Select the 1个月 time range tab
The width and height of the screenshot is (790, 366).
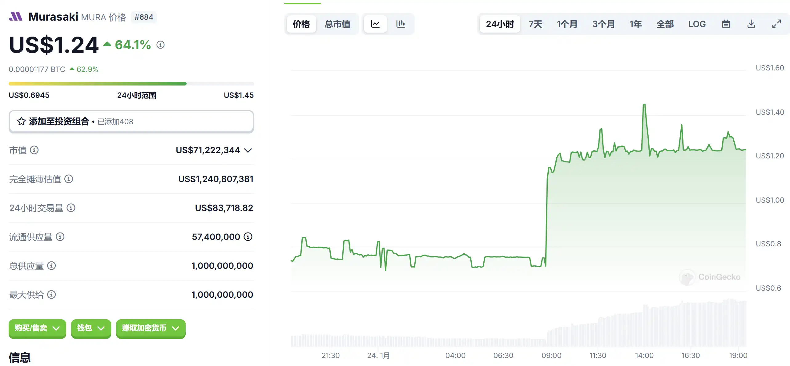[x=567, y=24]
